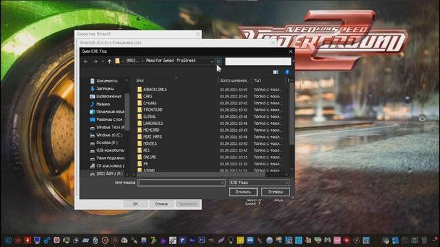Click the file list horizontal scrollbar
The image size is (440, 247).
pyautogui.click(x=201, y=174)
